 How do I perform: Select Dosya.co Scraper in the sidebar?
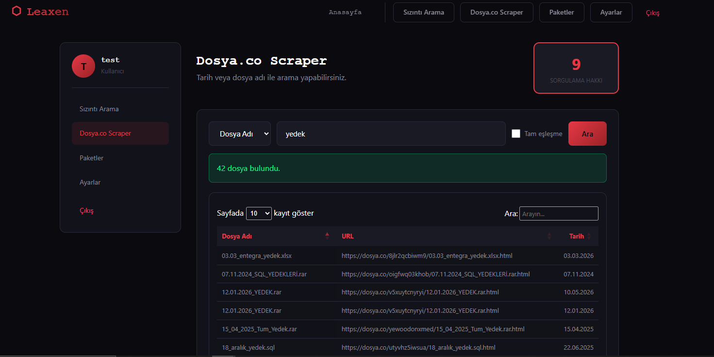(120, 133)
